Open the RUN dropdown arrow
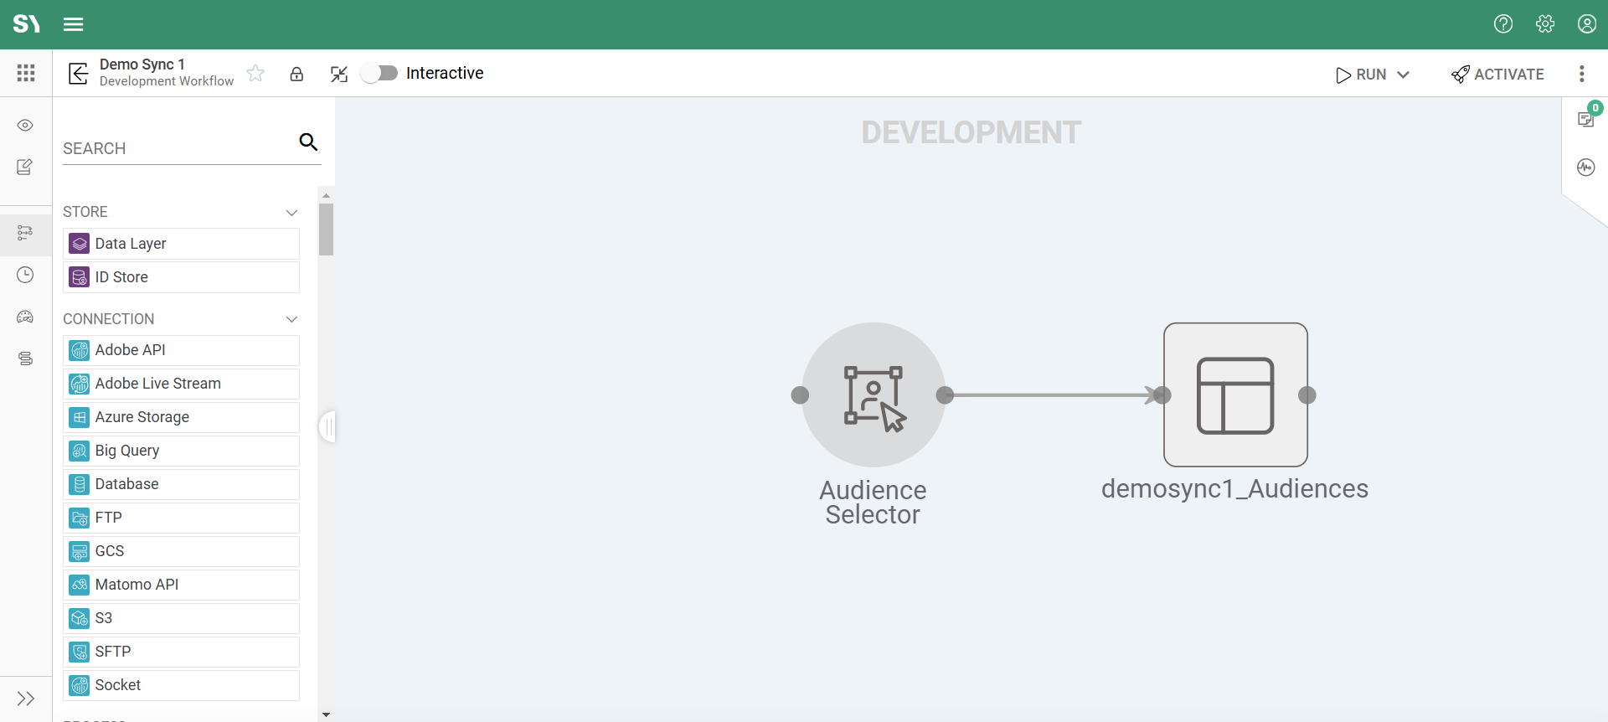The width and height of the screenshot is (1608, 722). [1404, 75]
